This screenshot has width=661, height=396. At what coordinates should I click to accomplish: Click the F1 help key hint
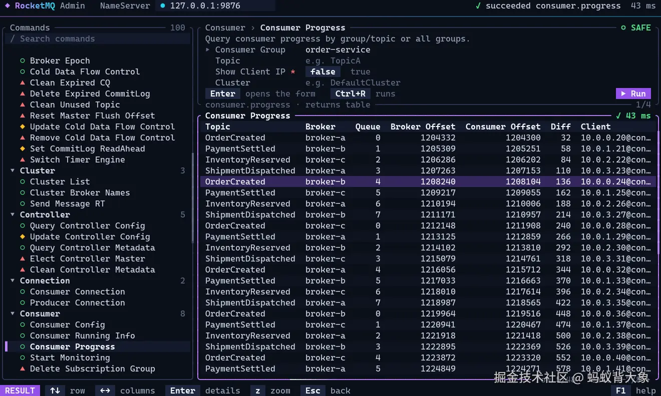(621, 390)
